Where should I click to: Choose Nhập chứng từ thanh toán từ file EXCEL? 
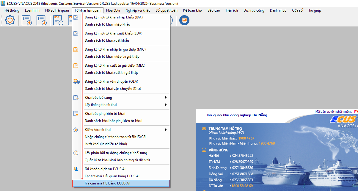click(116, 137)
